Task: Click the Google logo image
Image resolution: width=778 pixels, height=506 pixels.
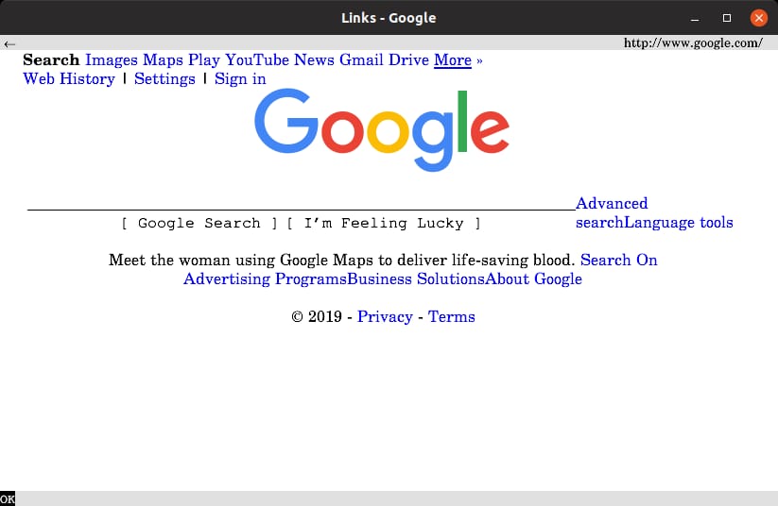Action: pyautogui.click(x=382, y=131)
